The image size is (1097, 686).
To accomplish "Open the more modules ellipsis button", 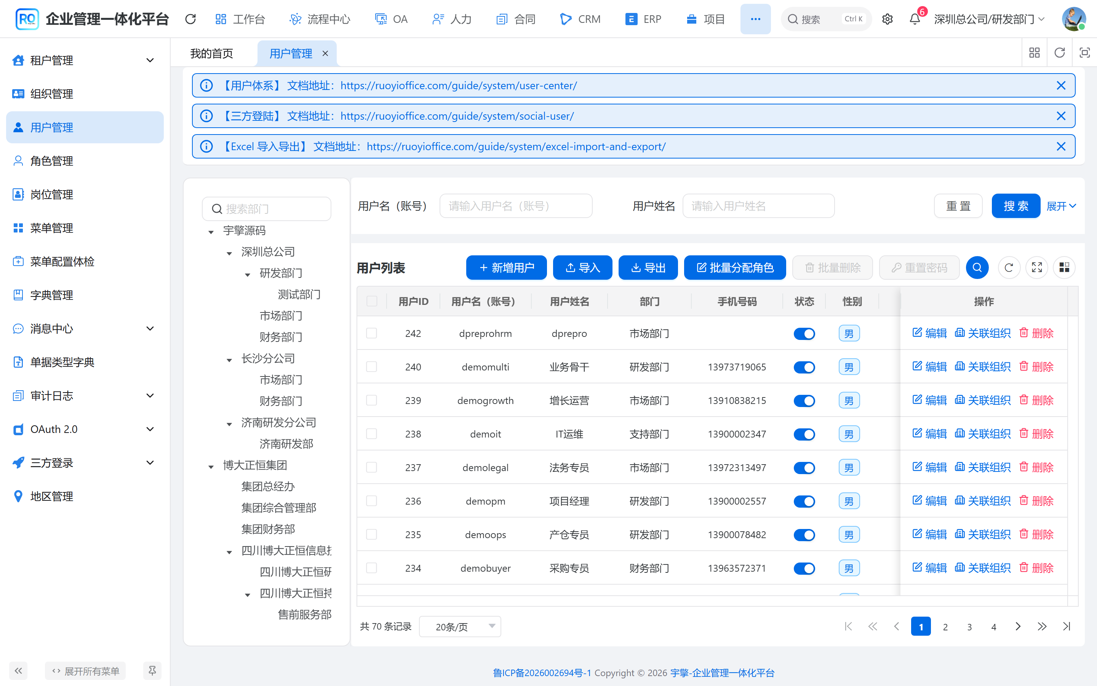I will click(755, 19).
